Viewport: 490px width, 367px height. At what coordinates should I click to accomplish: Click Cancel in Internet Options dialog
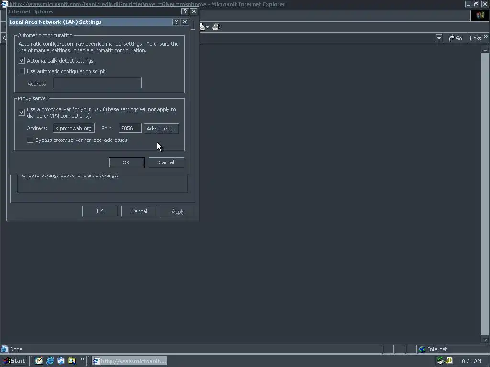(139, 211)
